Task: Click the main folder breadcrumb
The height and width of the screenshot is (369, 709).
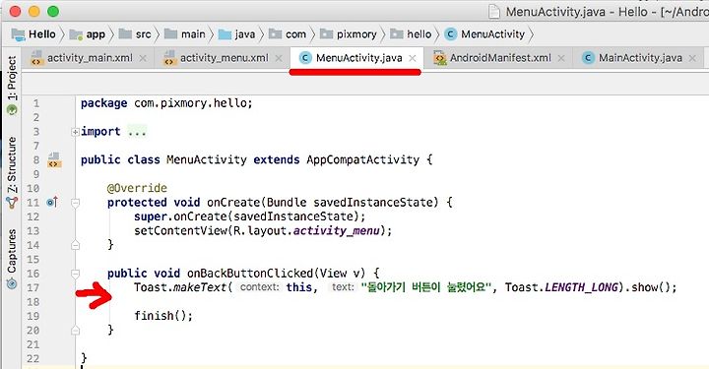Action: [184, 34]
